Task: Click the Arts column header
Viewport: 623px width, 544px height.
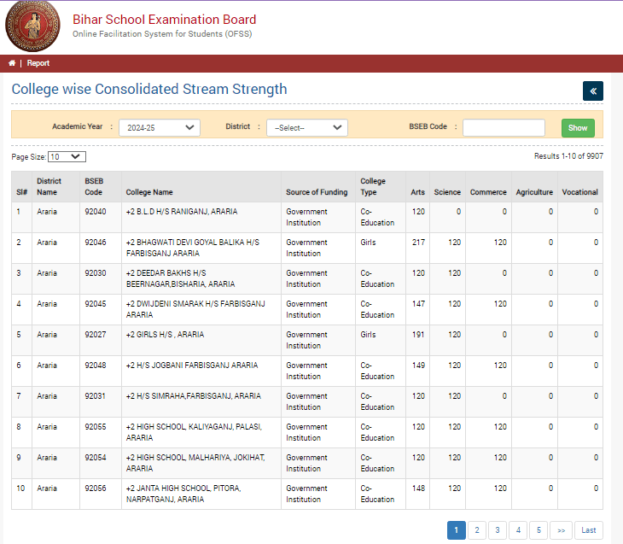Action: 417,192
